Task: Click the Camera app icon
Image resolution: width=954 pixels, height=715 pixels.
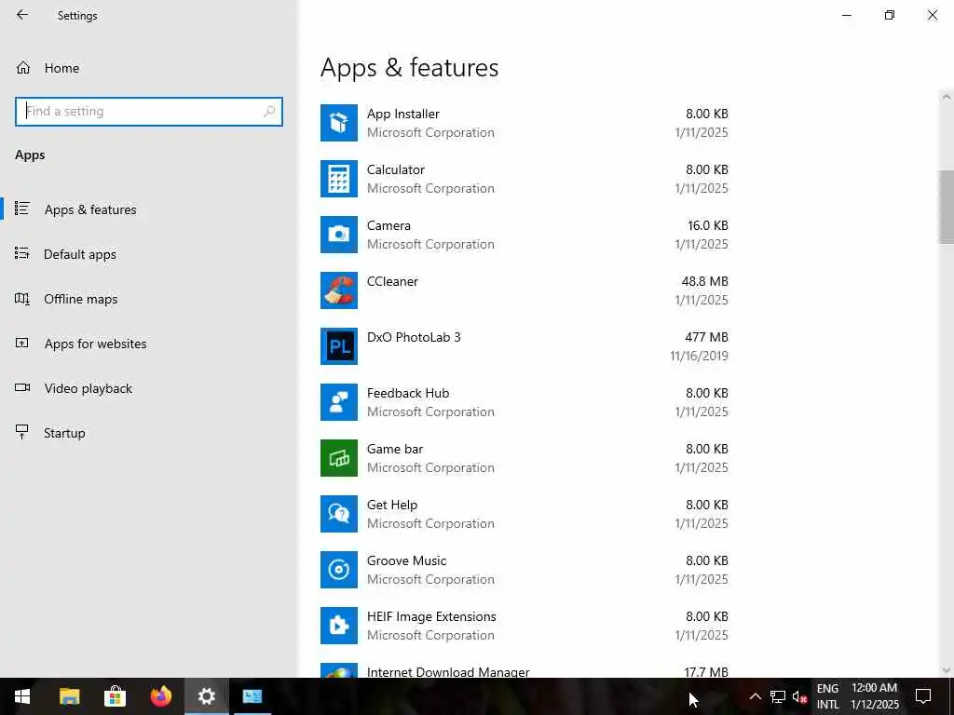Action: pos(339,235)
